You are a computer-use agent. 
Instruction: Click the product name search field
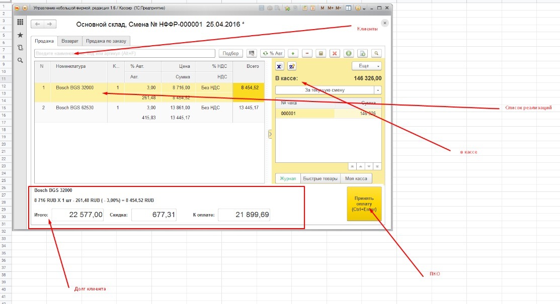click(x=124, y=53)
